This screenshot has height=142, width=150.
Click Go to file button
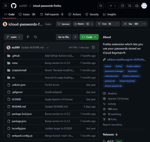click(63, 37)
